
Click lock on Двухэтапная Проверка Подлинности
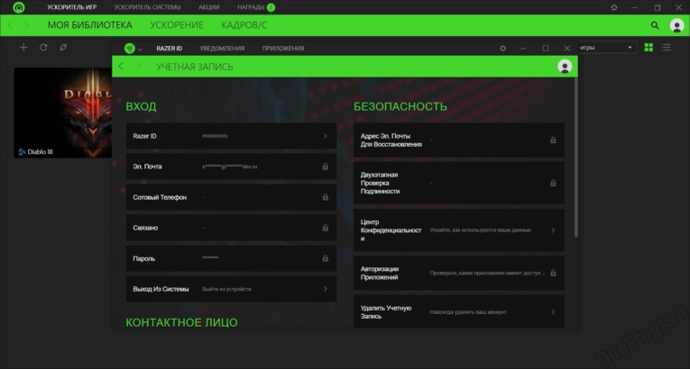coord(553,183)
